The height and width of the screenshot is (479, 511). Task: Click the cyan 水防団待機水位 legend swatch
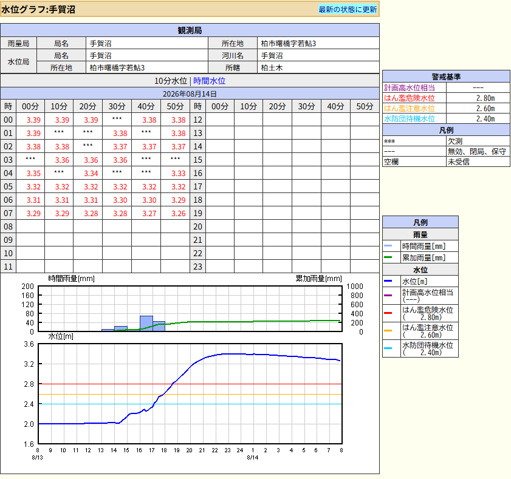(388, 348)
